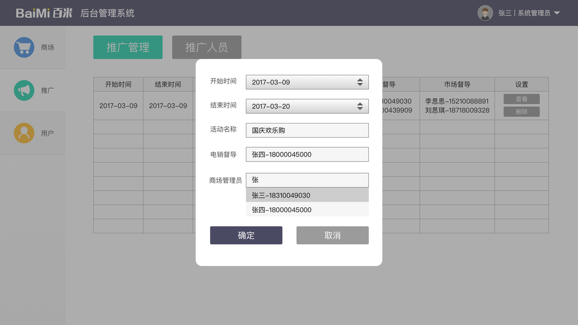Image resolution: width=578 pixels, height=325 pixels.
Task: Open the end date stepper arrows
Action: point(360,106)
